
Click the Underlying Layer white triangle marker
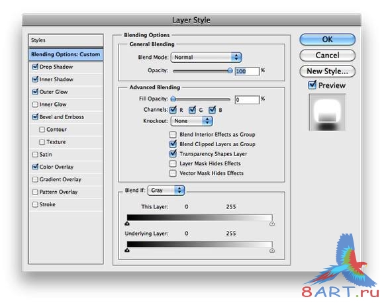272,250
